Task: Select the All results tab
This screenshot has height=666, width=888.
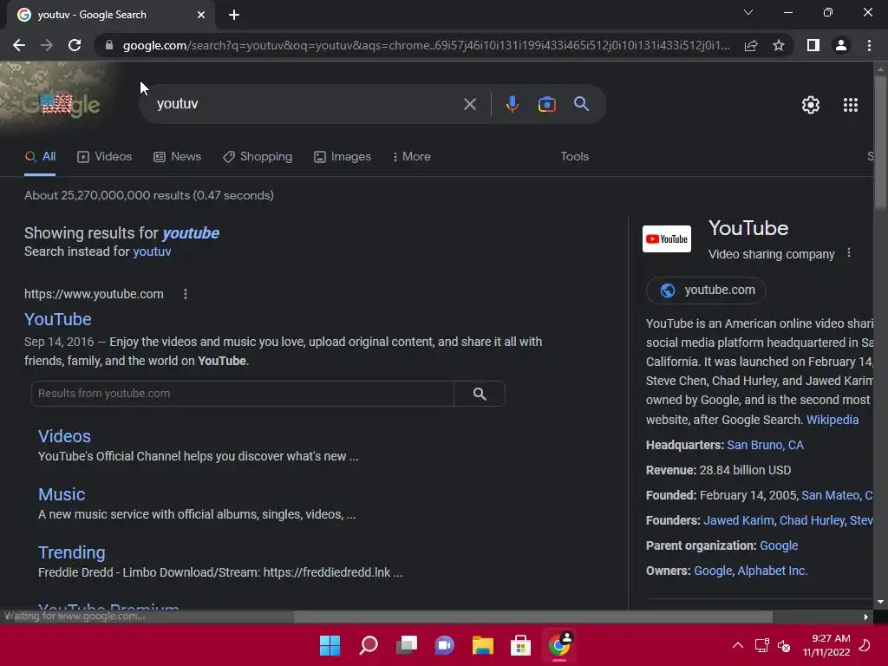Action: [x=40, y=157]
